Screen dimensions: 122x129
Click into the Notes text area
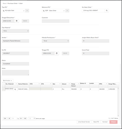click(15, 73)
